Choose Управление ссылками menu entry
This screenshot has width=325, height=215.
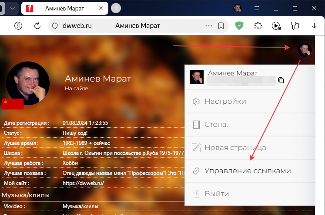[248, 171]
